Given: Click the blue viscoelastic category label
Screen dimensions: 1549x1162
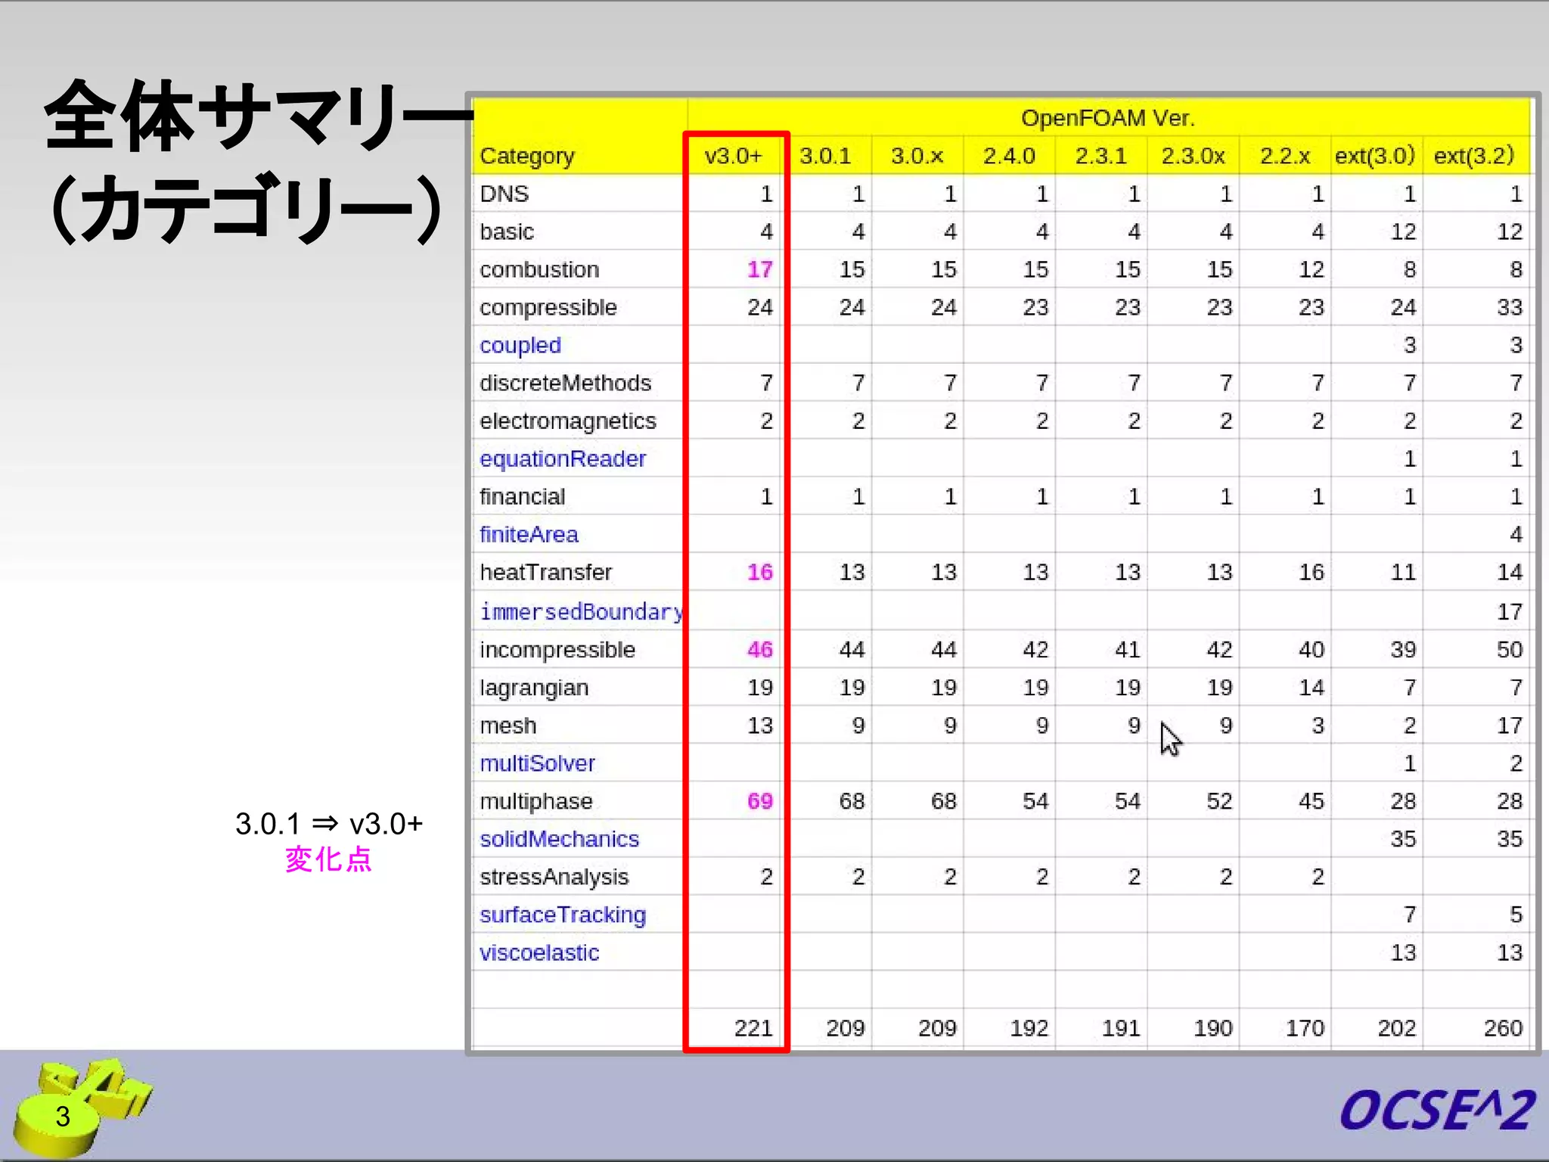Looking at the screenshot, I should 539,952.
